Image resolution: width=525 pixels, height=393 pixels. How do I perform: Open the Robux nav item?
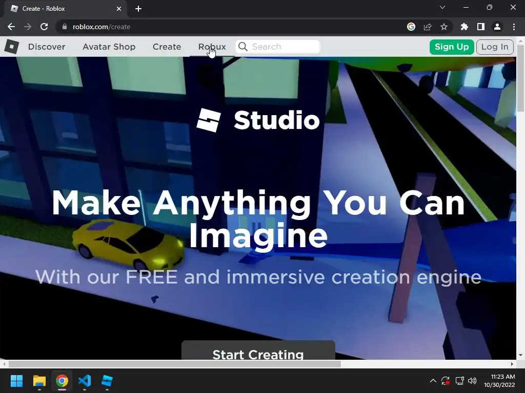click(212, 47)
